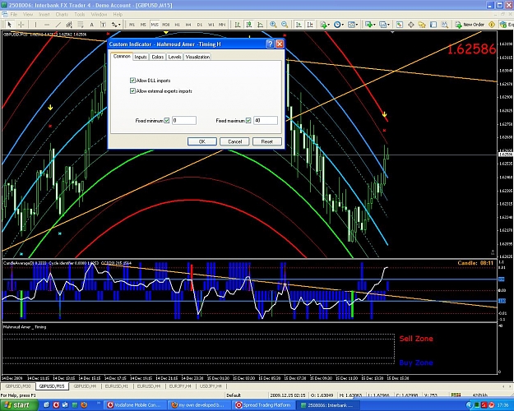The image size is (514, 411).
Task: Select the Fibonacci retracement tool
Action: 81,25
